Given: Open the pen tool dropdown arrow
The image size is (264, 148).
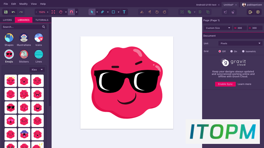Looking at the screenshot, I should click(108, 12).
